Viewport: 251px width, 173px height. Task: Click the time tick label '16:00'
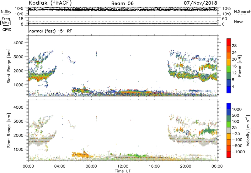[x=154, y=166]
